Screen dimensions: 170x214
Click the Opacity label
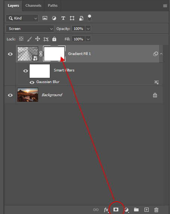pos(63,29)
